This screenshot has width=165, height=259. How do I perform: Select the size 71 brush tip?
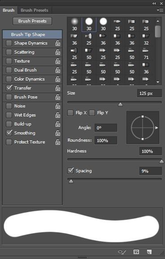point(146,54)
